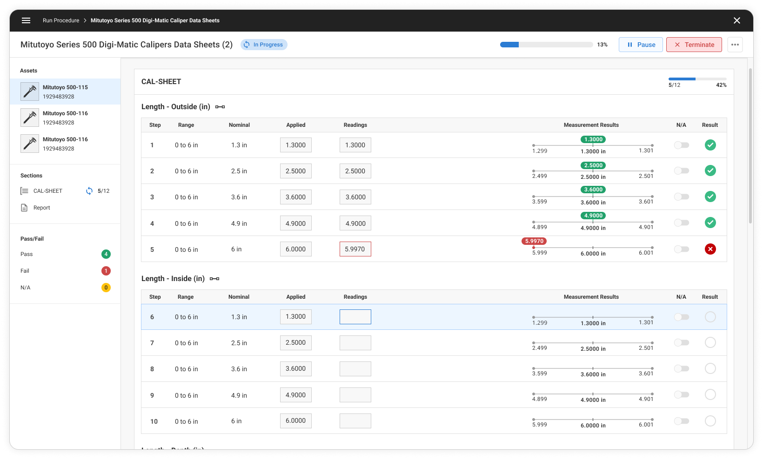
Task: Click the CAL-SHEET sync progress icon
Action: click(89, 191)
